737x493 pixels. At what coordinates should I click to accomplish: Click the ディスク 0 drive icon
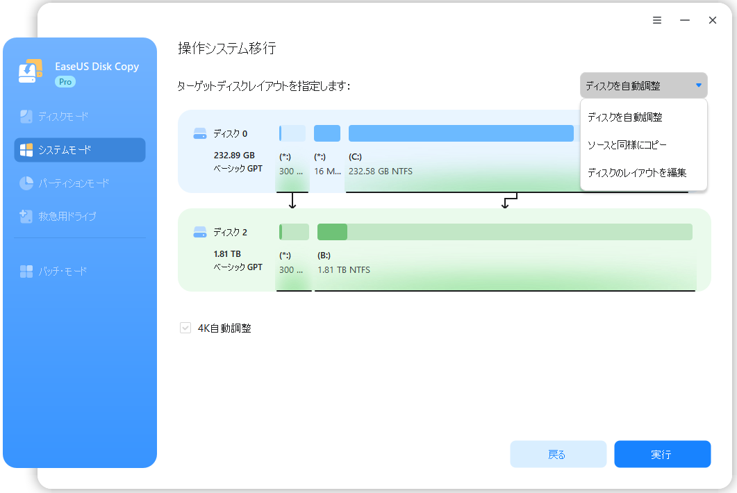[x=199, y=133]
